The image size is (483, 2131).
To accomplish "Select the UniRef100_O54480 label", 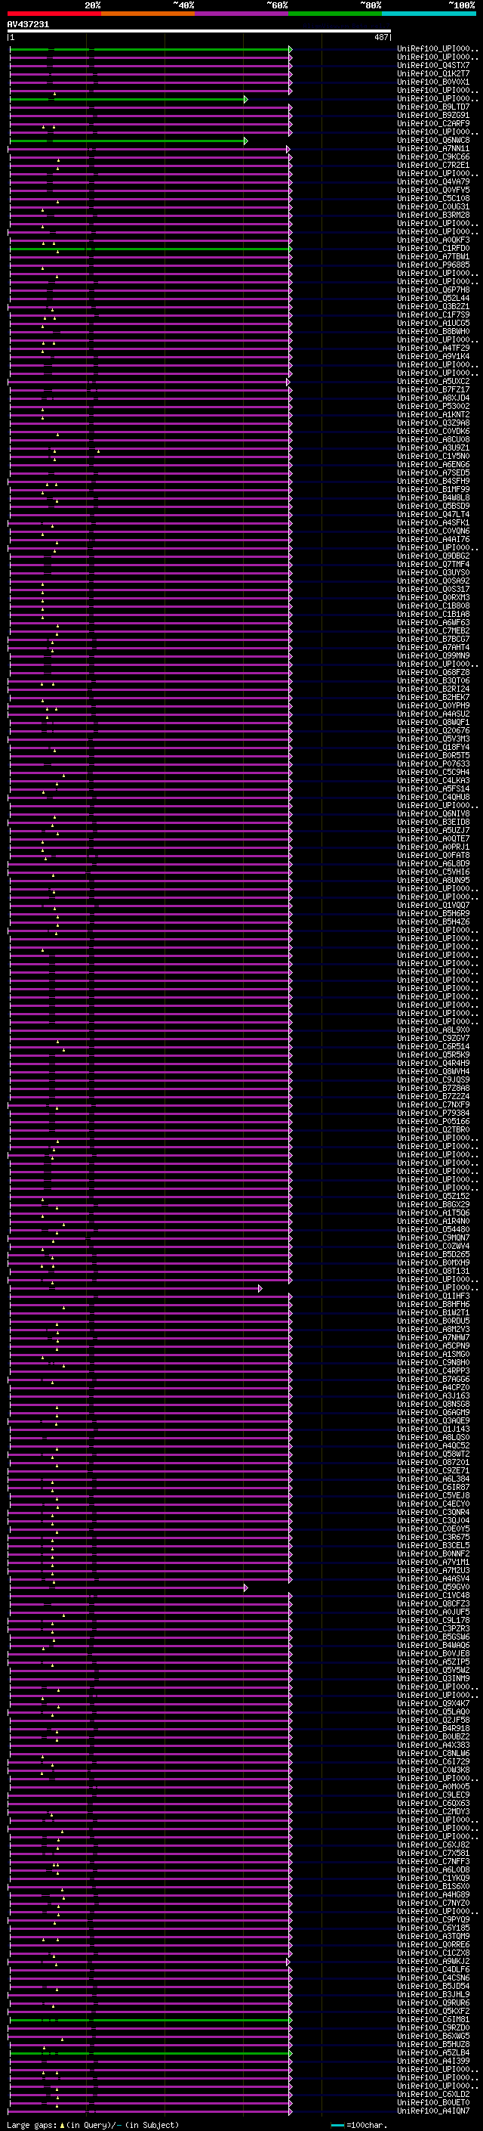I will pyautogui.click(x=433, y=1230).
